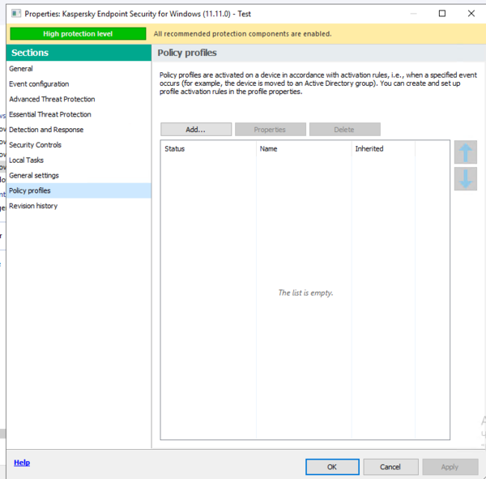Sort by the Inherited column header

pos(383,148)
